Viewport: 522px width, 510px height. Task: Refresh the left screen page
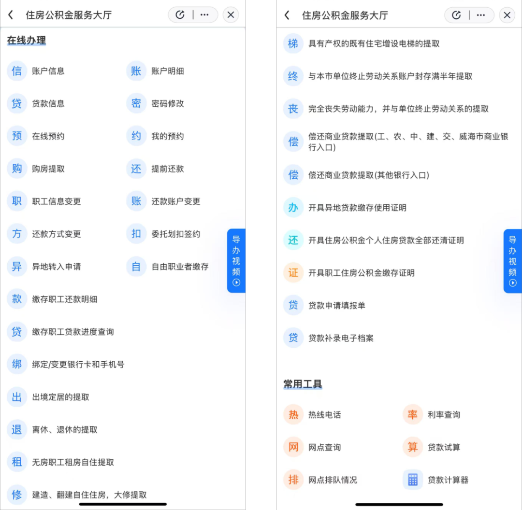pos(180,15)
